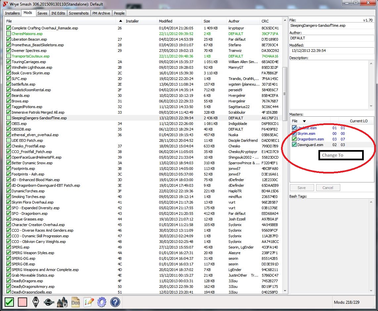Screen dimensions: 378x311
Task: Click the sort arrow in mod list header
Action: point(120,21)
